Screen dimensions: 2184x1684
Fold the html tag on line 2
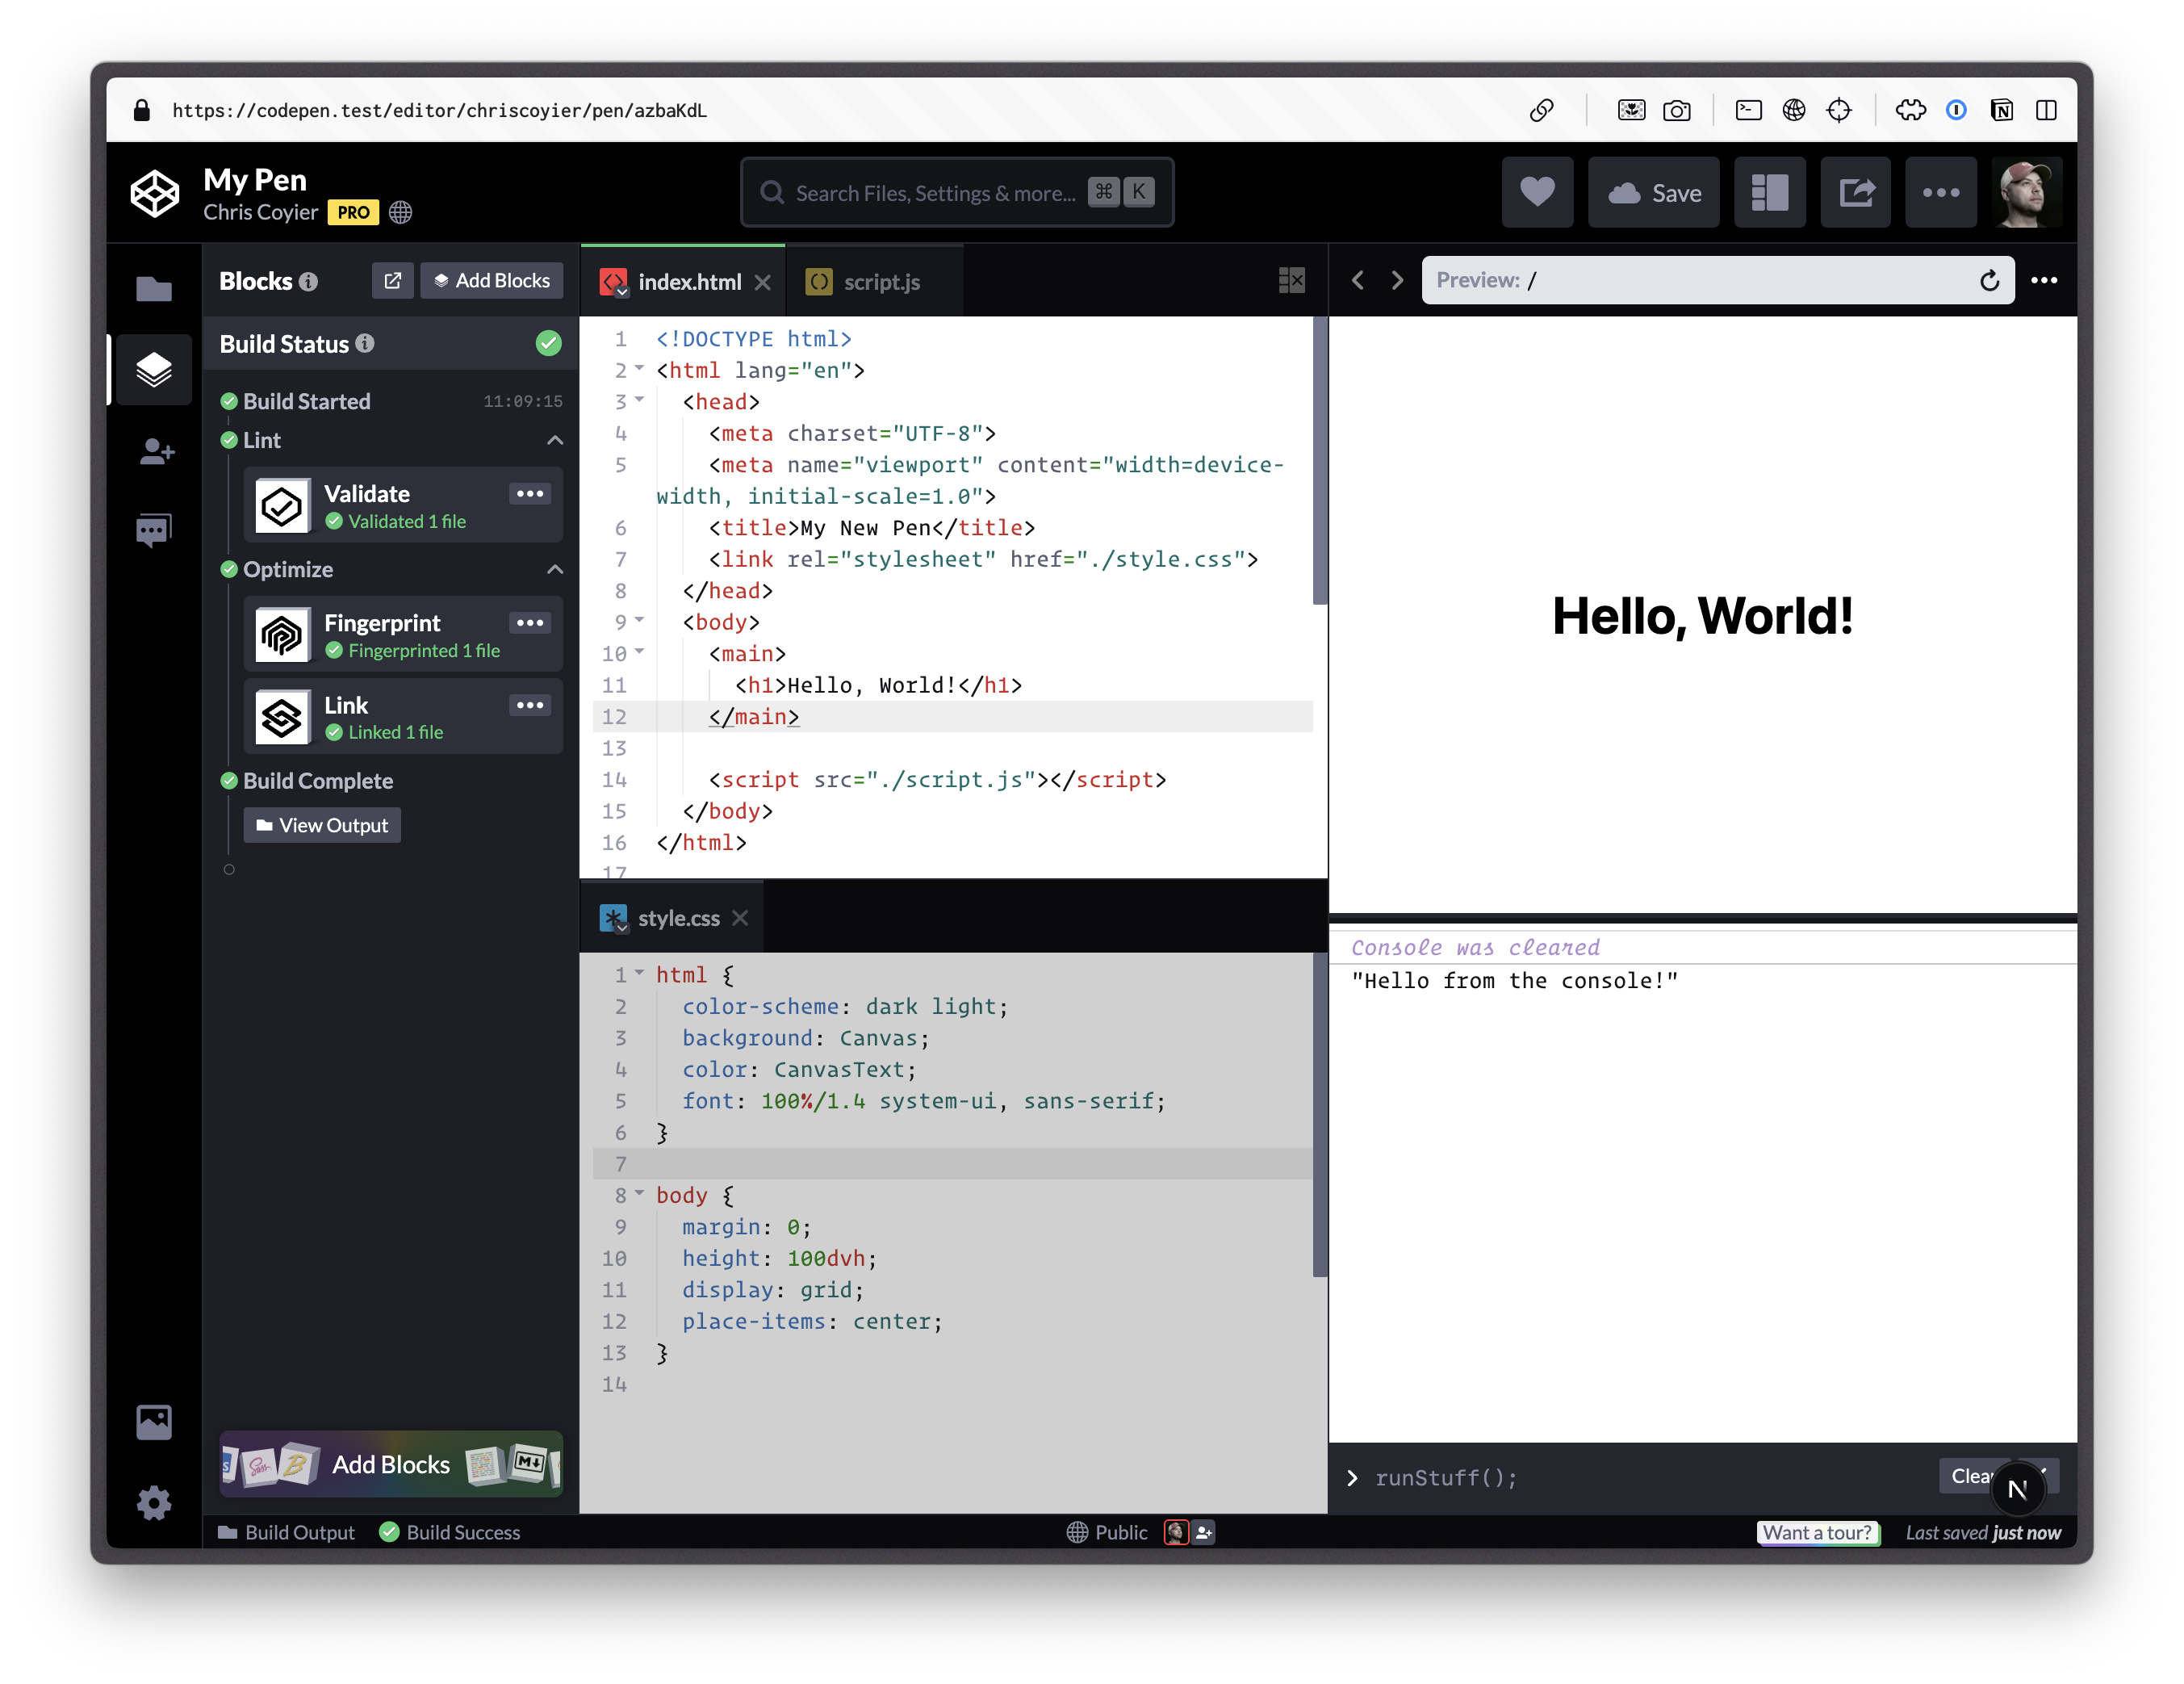tap(640, 369)
